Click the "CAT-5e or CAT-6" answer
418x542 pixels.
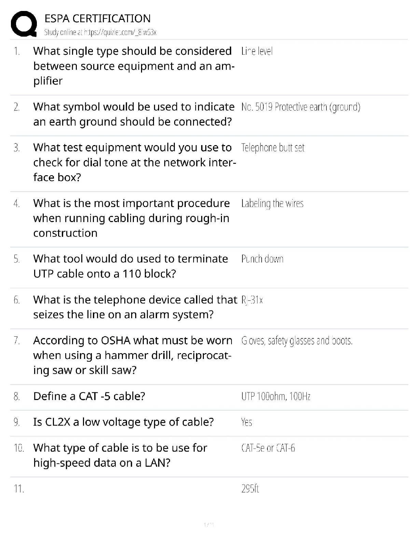coord(268,448)
